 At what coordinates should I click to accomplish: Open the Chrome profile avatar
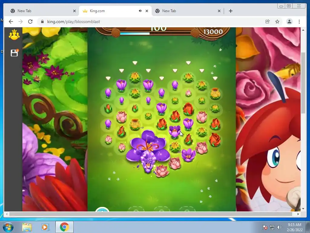pyautogui.click(x=289, y=22)
